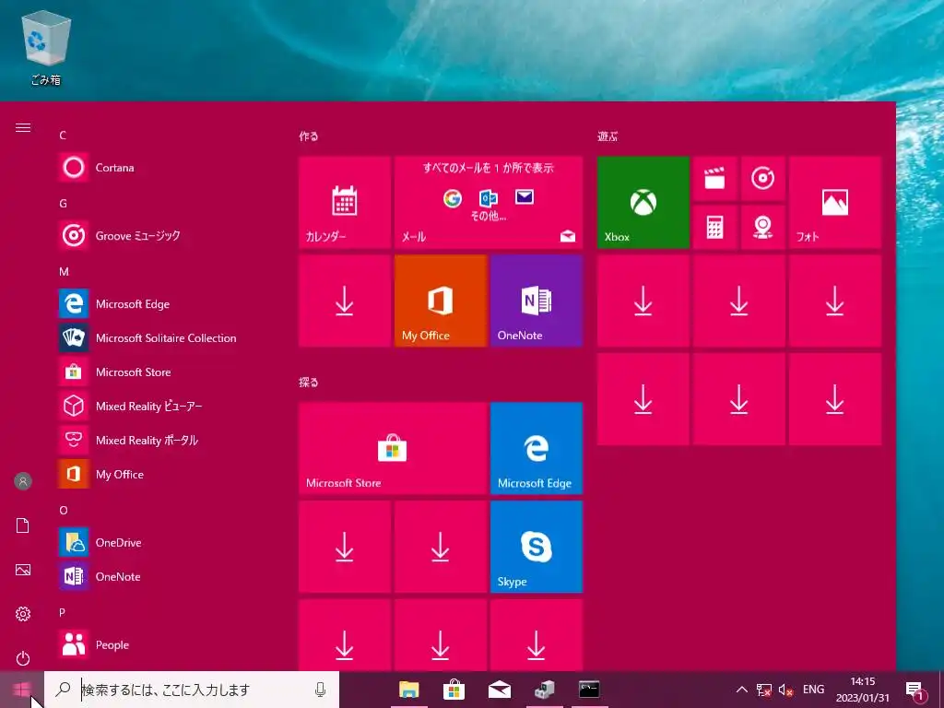The height and width of the screenshot is (708, 944).
Task: Open the purple OneNote tile
Action: [x=537, y=301]
